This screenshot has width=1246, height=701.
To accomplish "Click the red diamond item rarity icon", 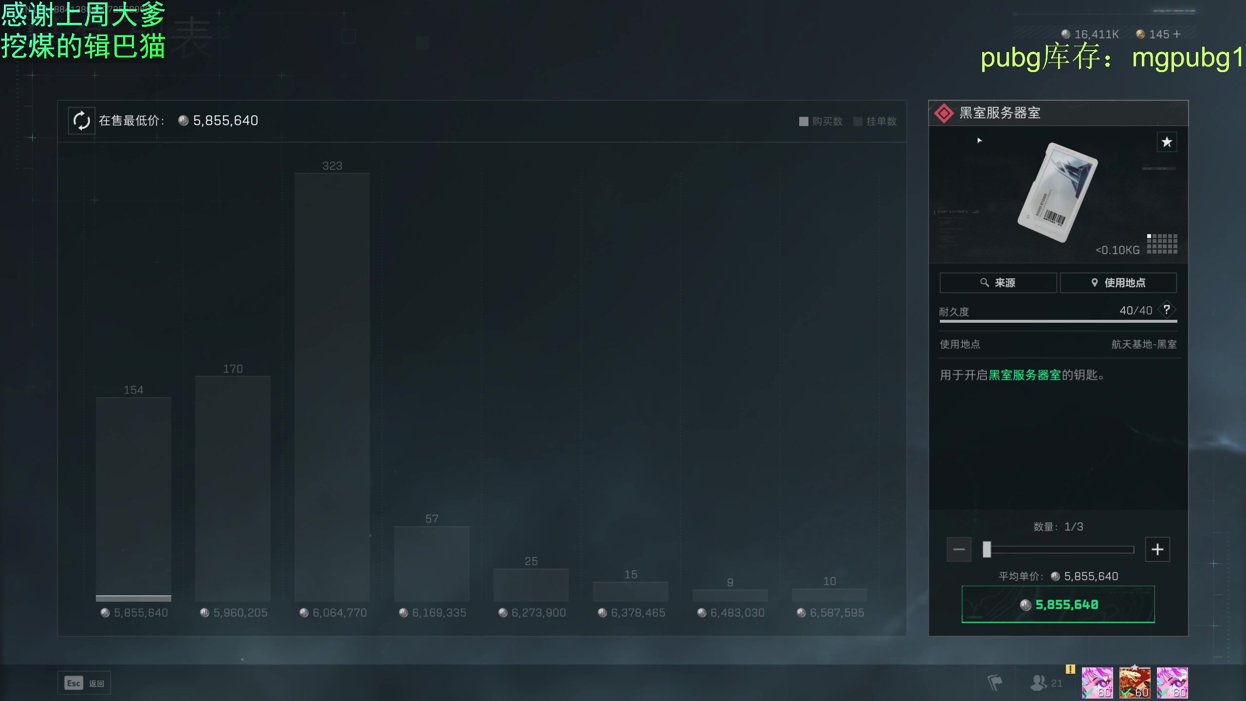I will 944,113.
